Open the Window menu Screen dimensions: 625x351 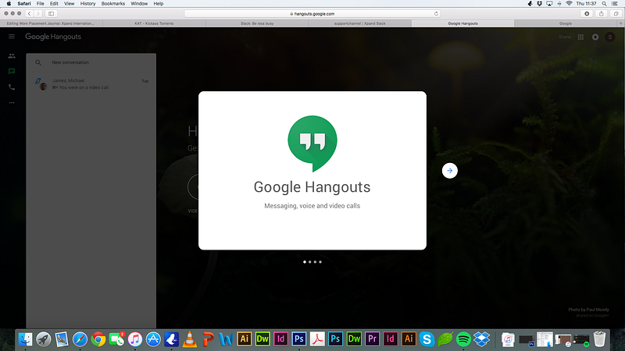[x=139, y=4]
